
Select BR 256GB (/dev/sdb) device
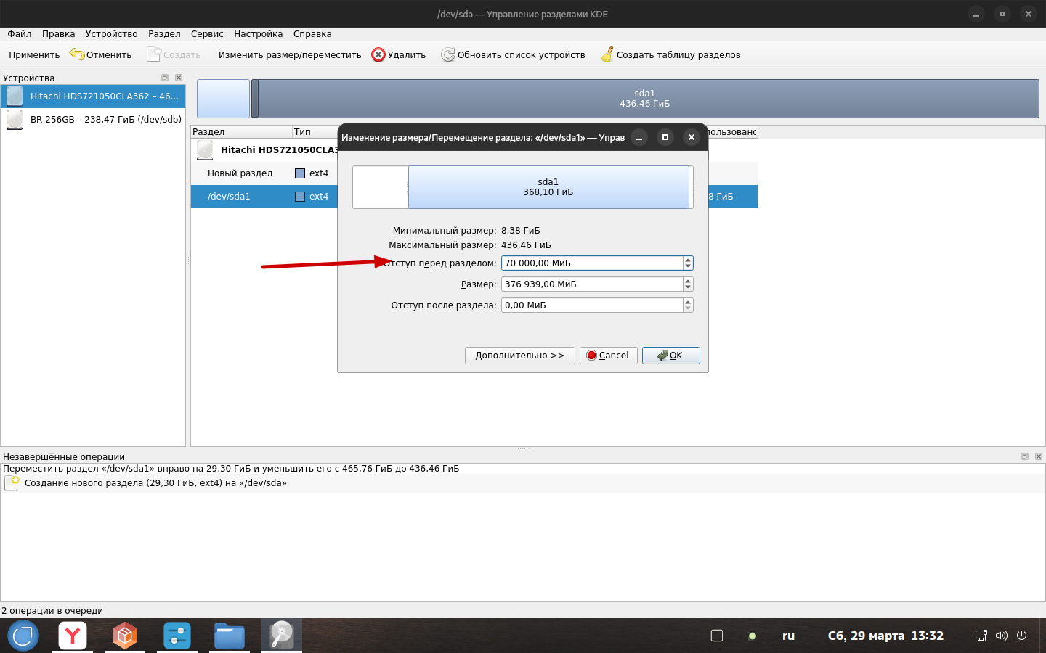[x=93, y=120]
